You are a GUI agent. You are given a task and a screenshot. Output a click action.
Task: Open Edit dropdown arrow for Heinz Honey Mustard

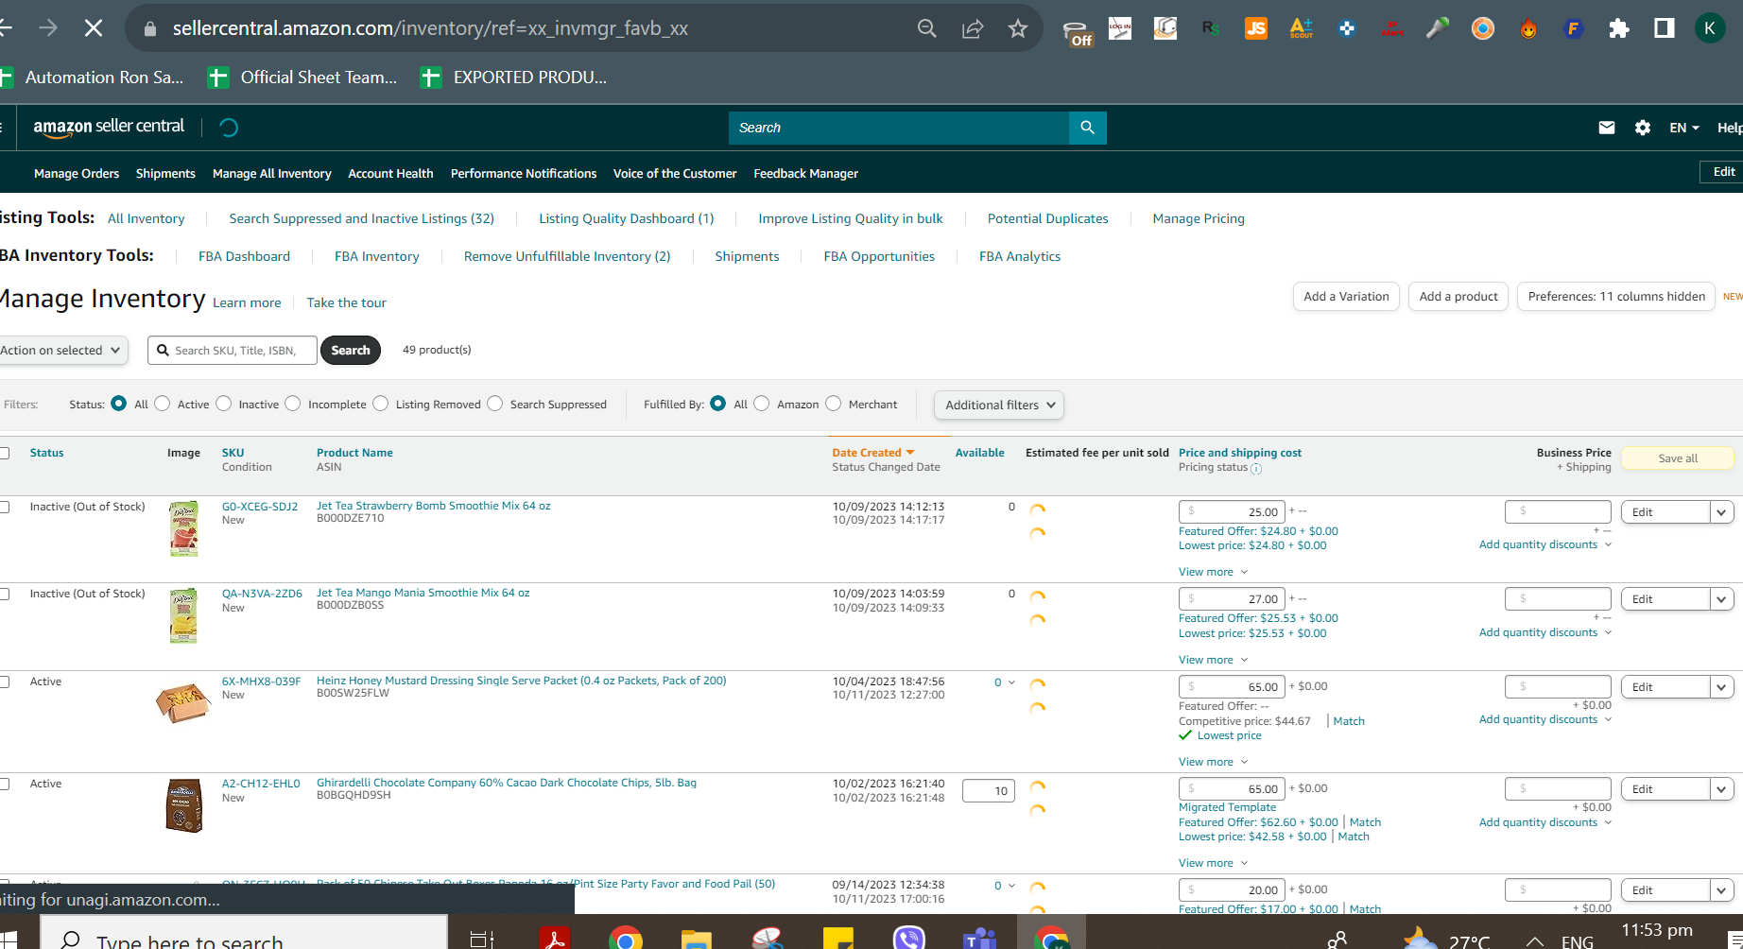pos(1722,687)
